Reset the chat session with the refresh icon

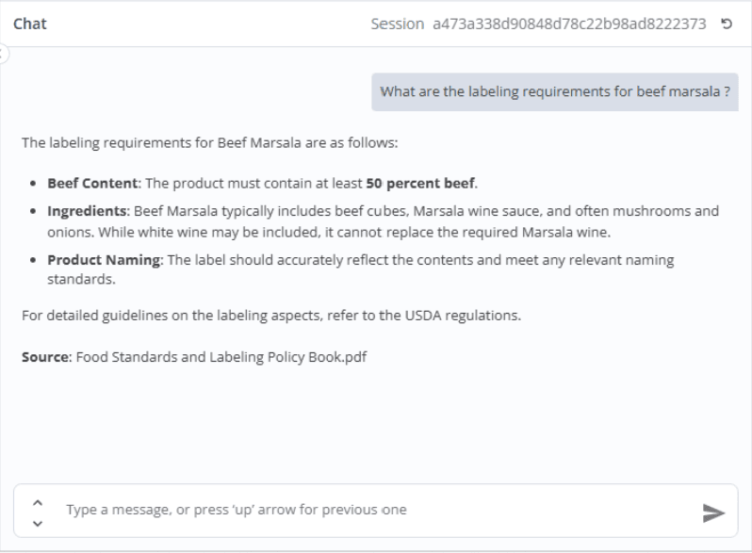pyautogui.click(x=727, y=24)
